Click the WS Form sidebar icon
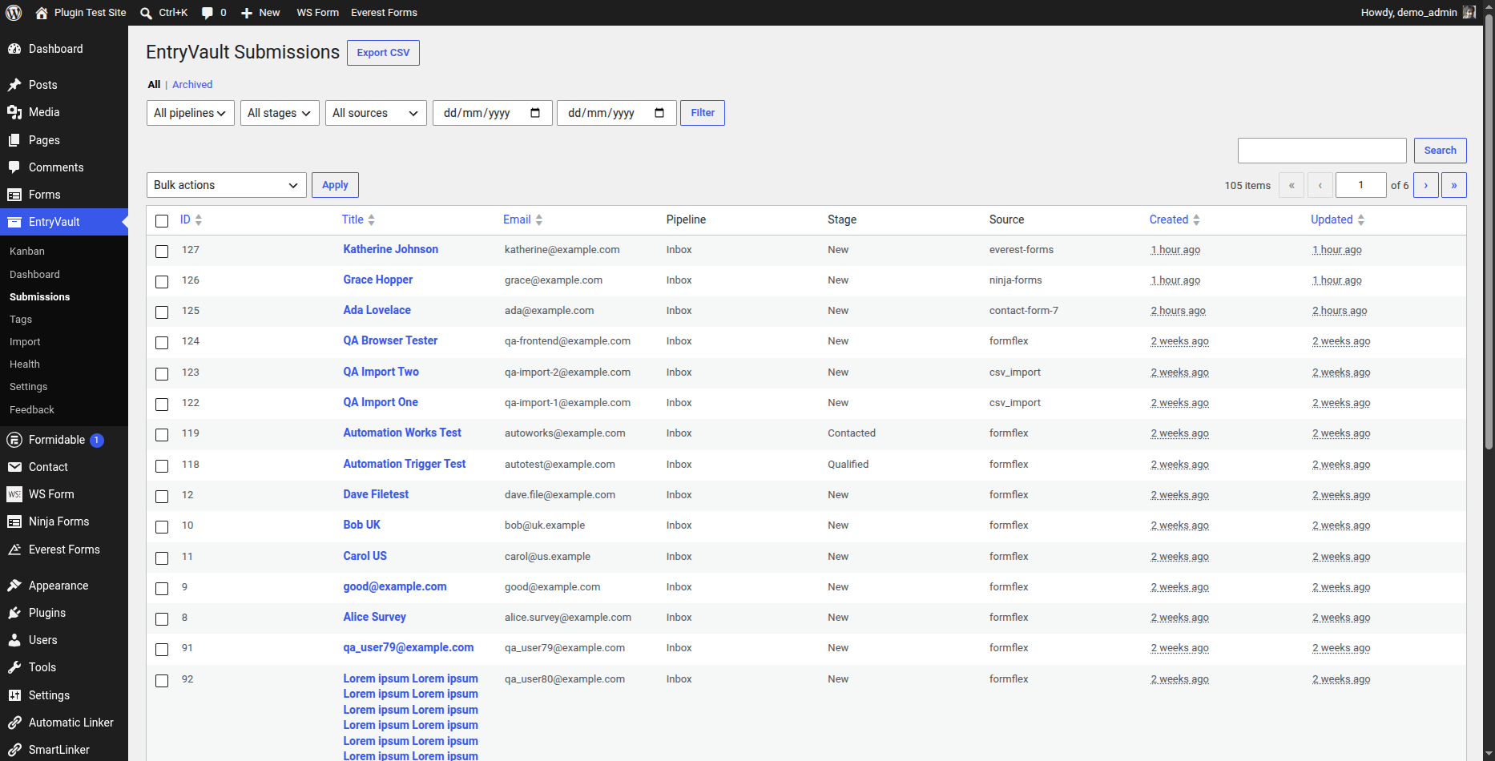Screen dimensions: 1495x761 click(14, 494)
